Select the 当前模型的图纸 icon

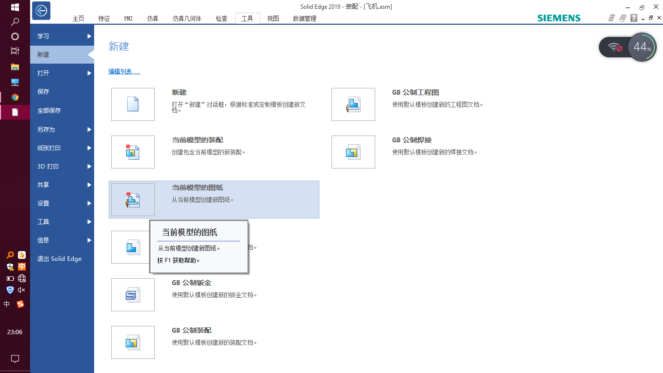[x=133, y=199]
